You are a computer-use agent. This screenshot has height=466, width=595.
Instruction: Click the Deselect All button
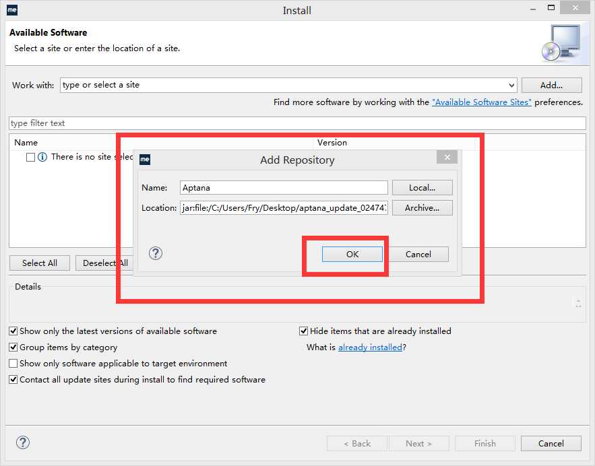point(105,263)
